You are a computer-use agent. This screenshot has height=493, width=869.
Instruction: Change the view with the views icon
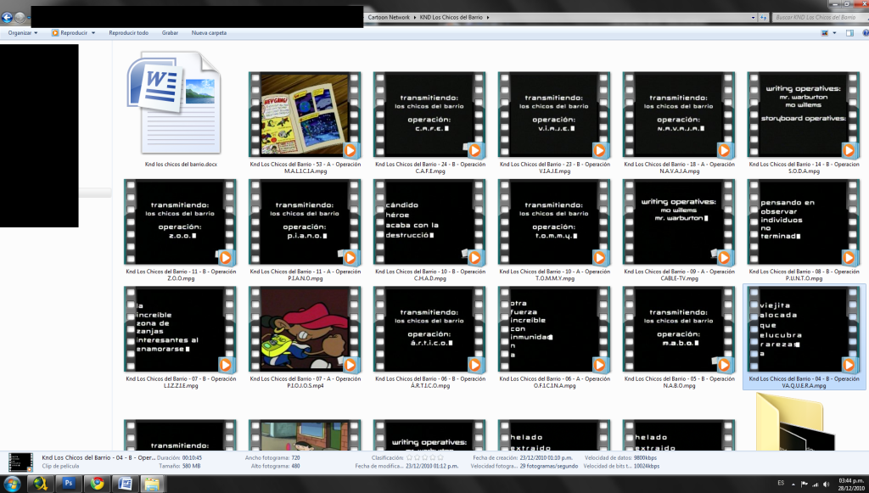825,33
